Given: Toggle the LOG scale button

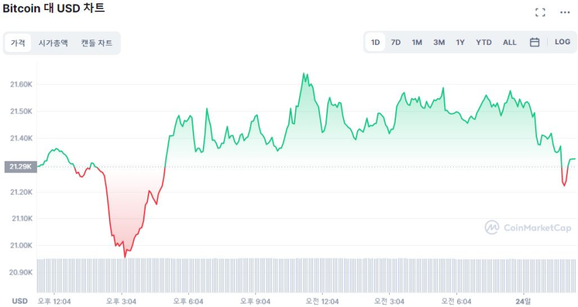Looking at the screenshot, I should coord(563,42).
